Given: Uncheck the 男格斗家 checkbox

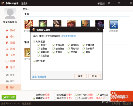Looking at the screenshot, I should tap(69, 49).
